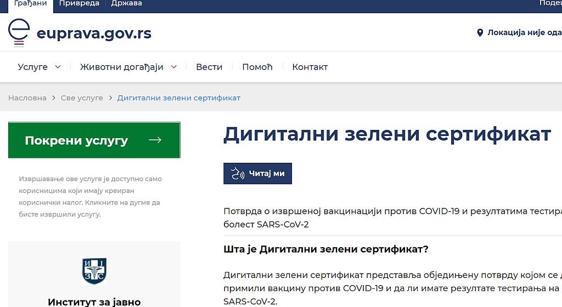Open the Вести menu item
This screenshot has width=562, height=307.
(209, 67)
